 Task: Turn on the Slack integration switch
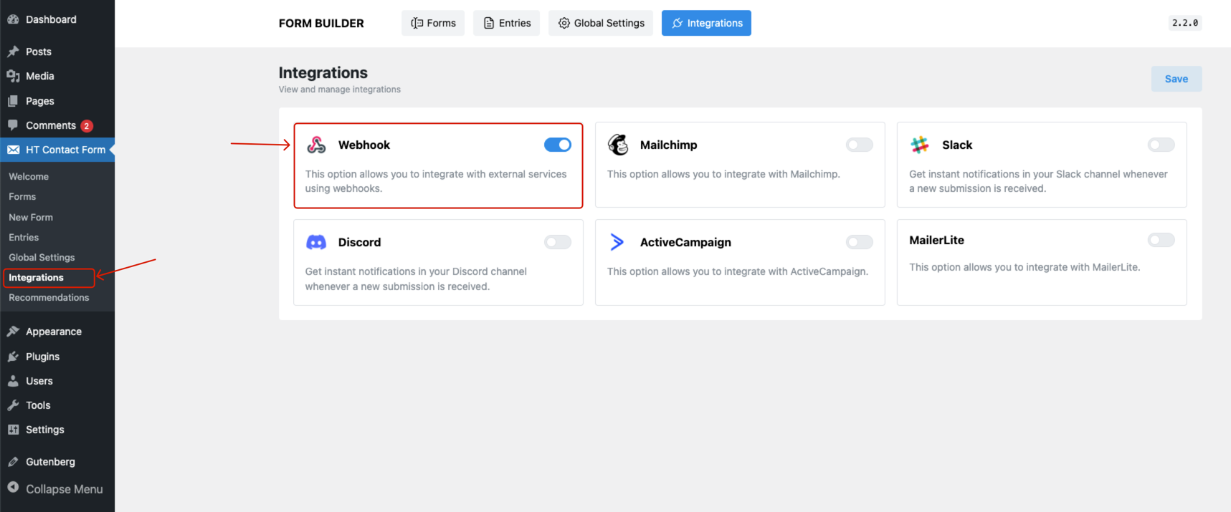point(1161,145)
